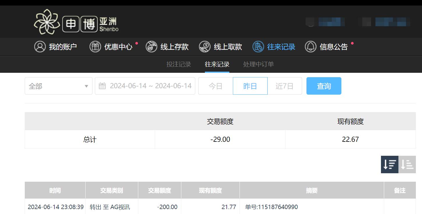Switch to the 投注记录 tab
The image size is (422, 214).
pos(179,64)
